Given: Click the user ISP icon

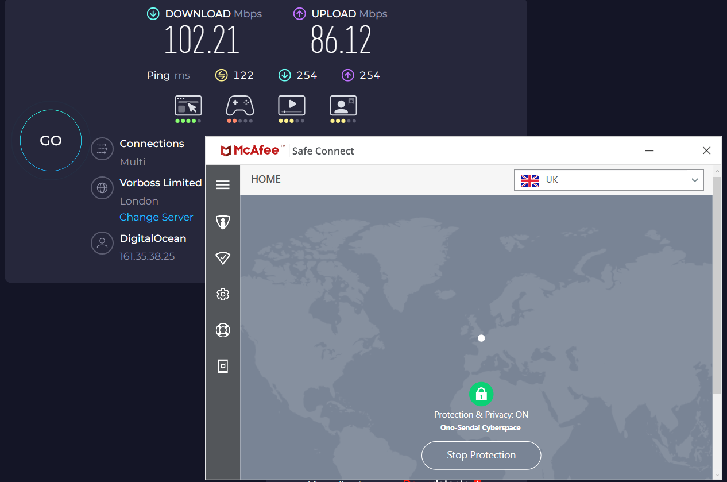Looking at the screenshot, I should [x=102, y=243].
